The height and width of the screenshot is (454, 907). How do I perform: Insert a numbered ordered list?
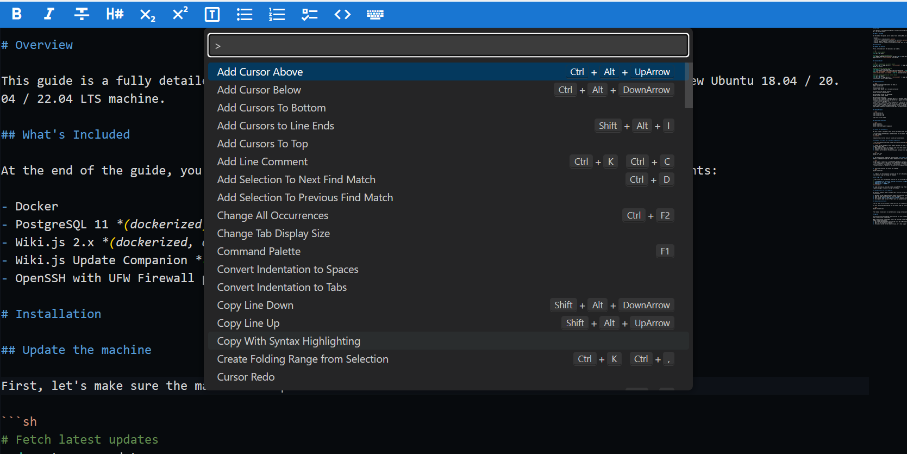point(277,15)
